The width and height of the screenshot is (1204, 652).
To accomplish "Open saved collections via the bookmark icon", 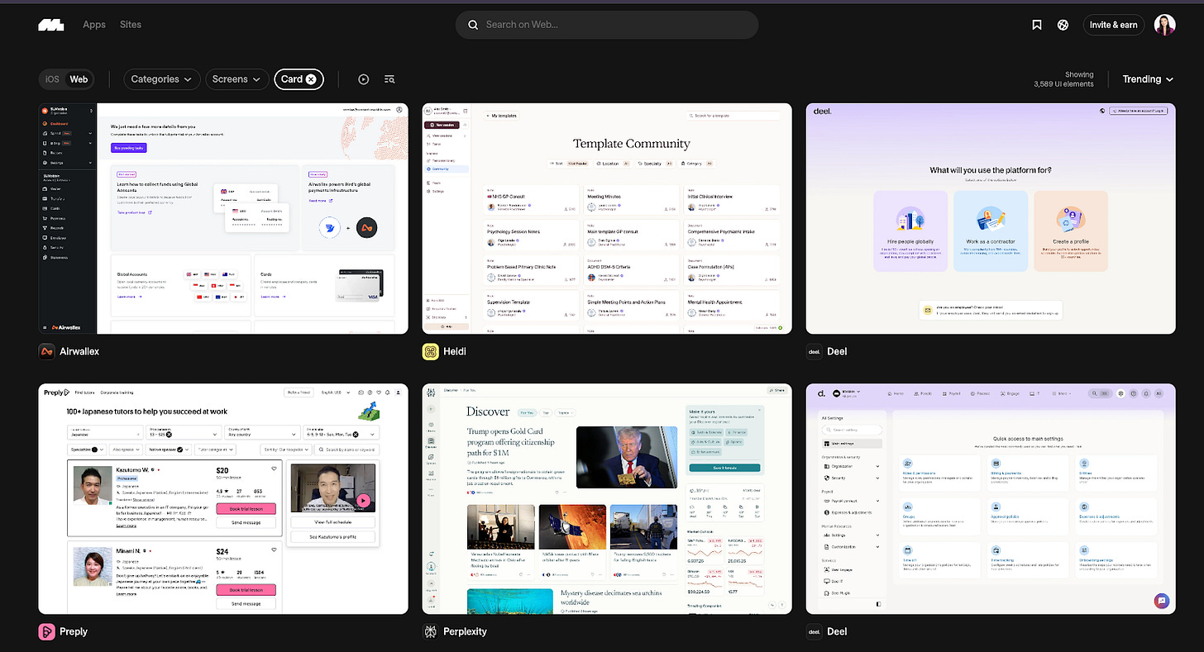I will pyautogui.click(x=1037, y=25).
